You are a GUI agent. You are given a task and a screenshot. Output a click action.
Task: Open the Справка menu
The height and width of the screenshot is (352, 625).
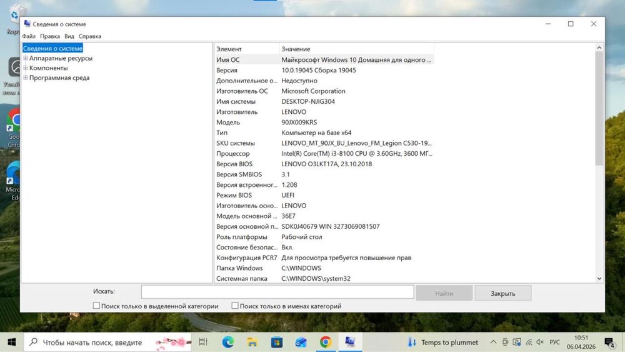89,36
